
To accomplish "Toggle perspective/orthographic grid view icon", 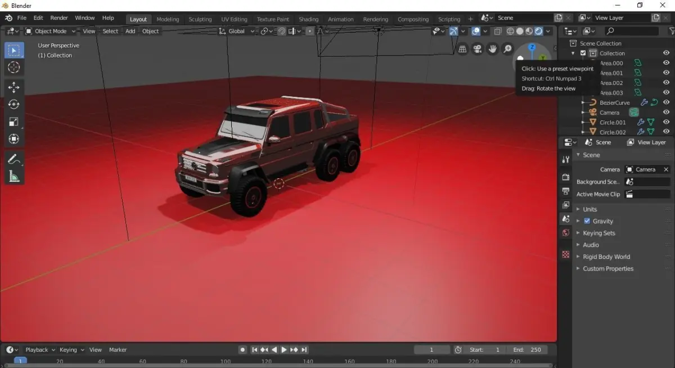I will pyautogui.click(x=462, y=49).
